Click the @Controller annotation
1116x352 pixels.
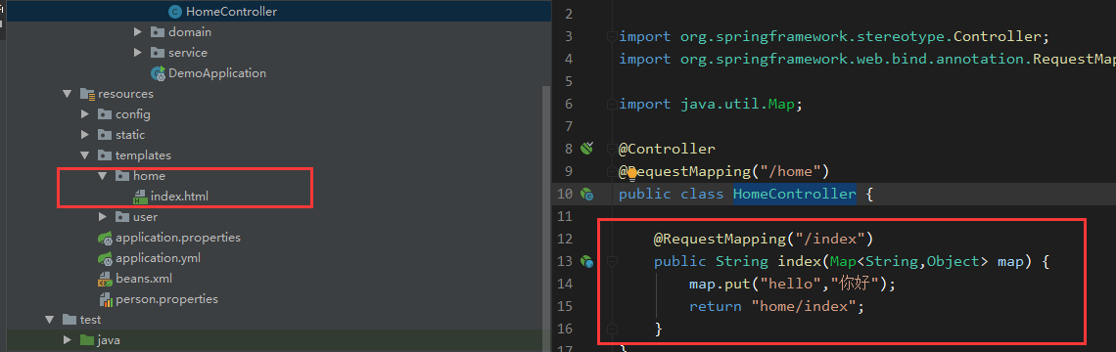[x=667, y=149]
